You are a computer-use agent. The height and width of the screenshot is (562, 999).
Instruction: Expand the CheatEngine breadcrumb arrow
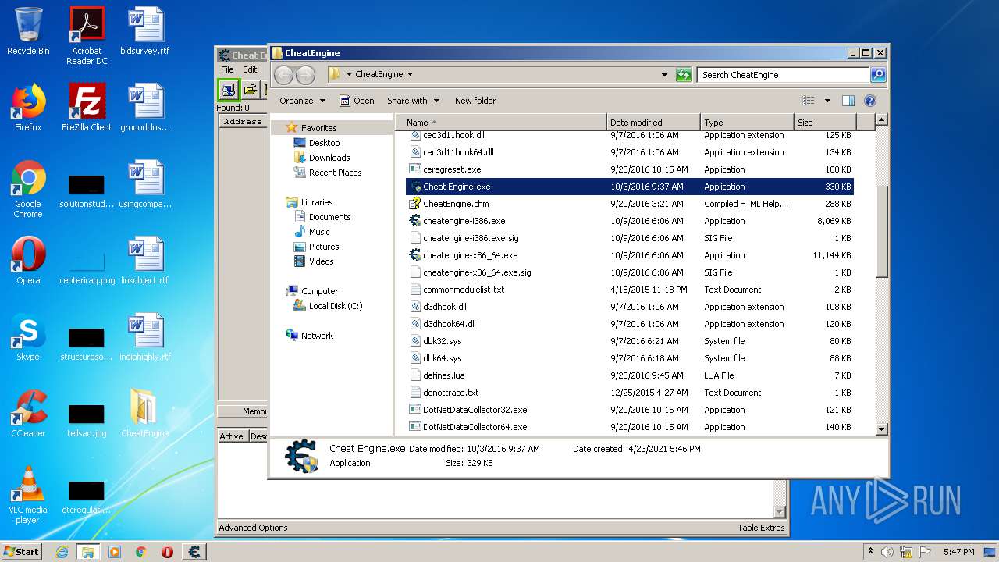(410, 75)
